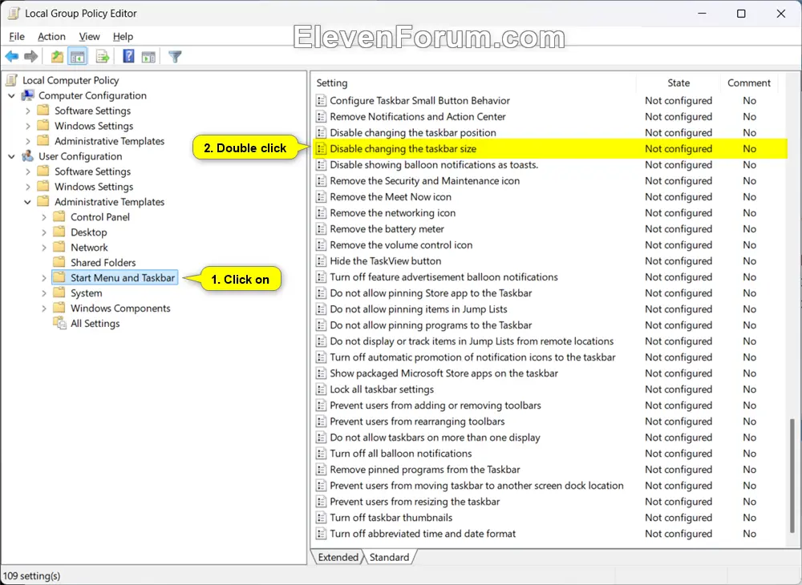Open the Help menu
Screen dimensions: 802x585
click(123, 36)
